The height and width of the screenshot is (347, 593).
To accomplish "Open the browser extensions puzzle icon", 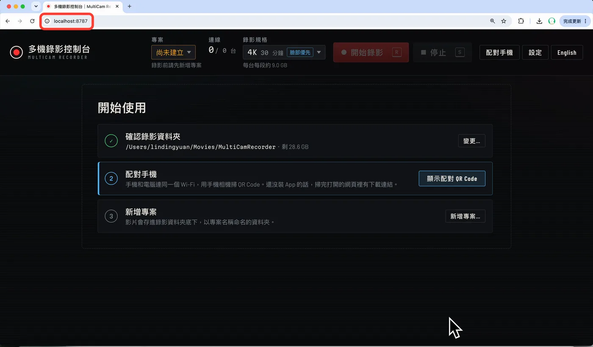I will point(521,21).
